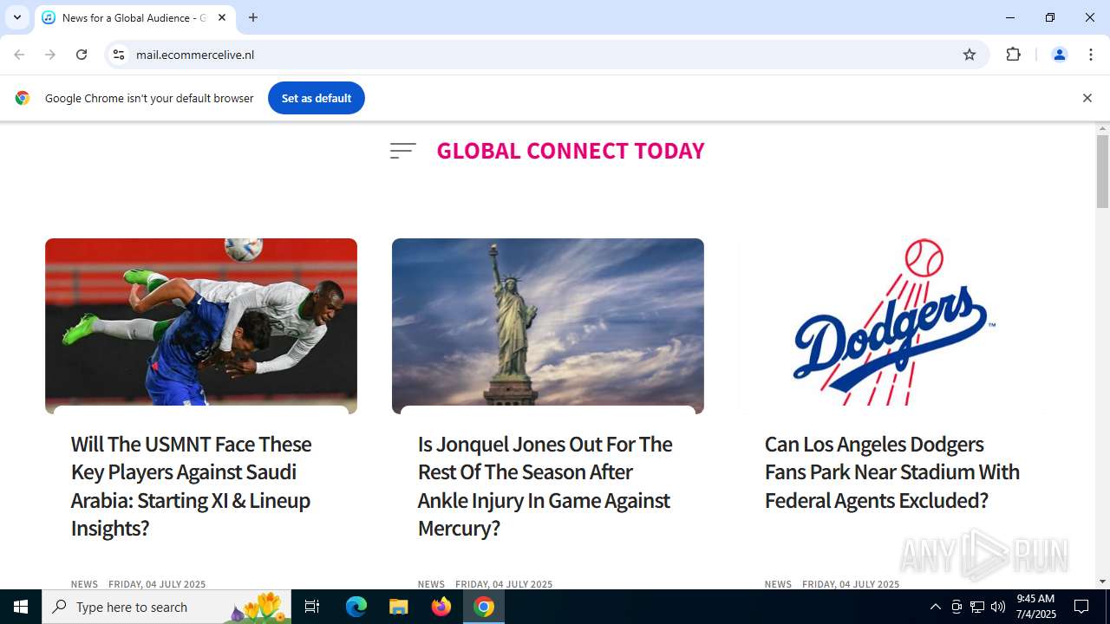Click the security tray icon near chevron
This screenshot has width=1110, height=624.
coord(957,607)
